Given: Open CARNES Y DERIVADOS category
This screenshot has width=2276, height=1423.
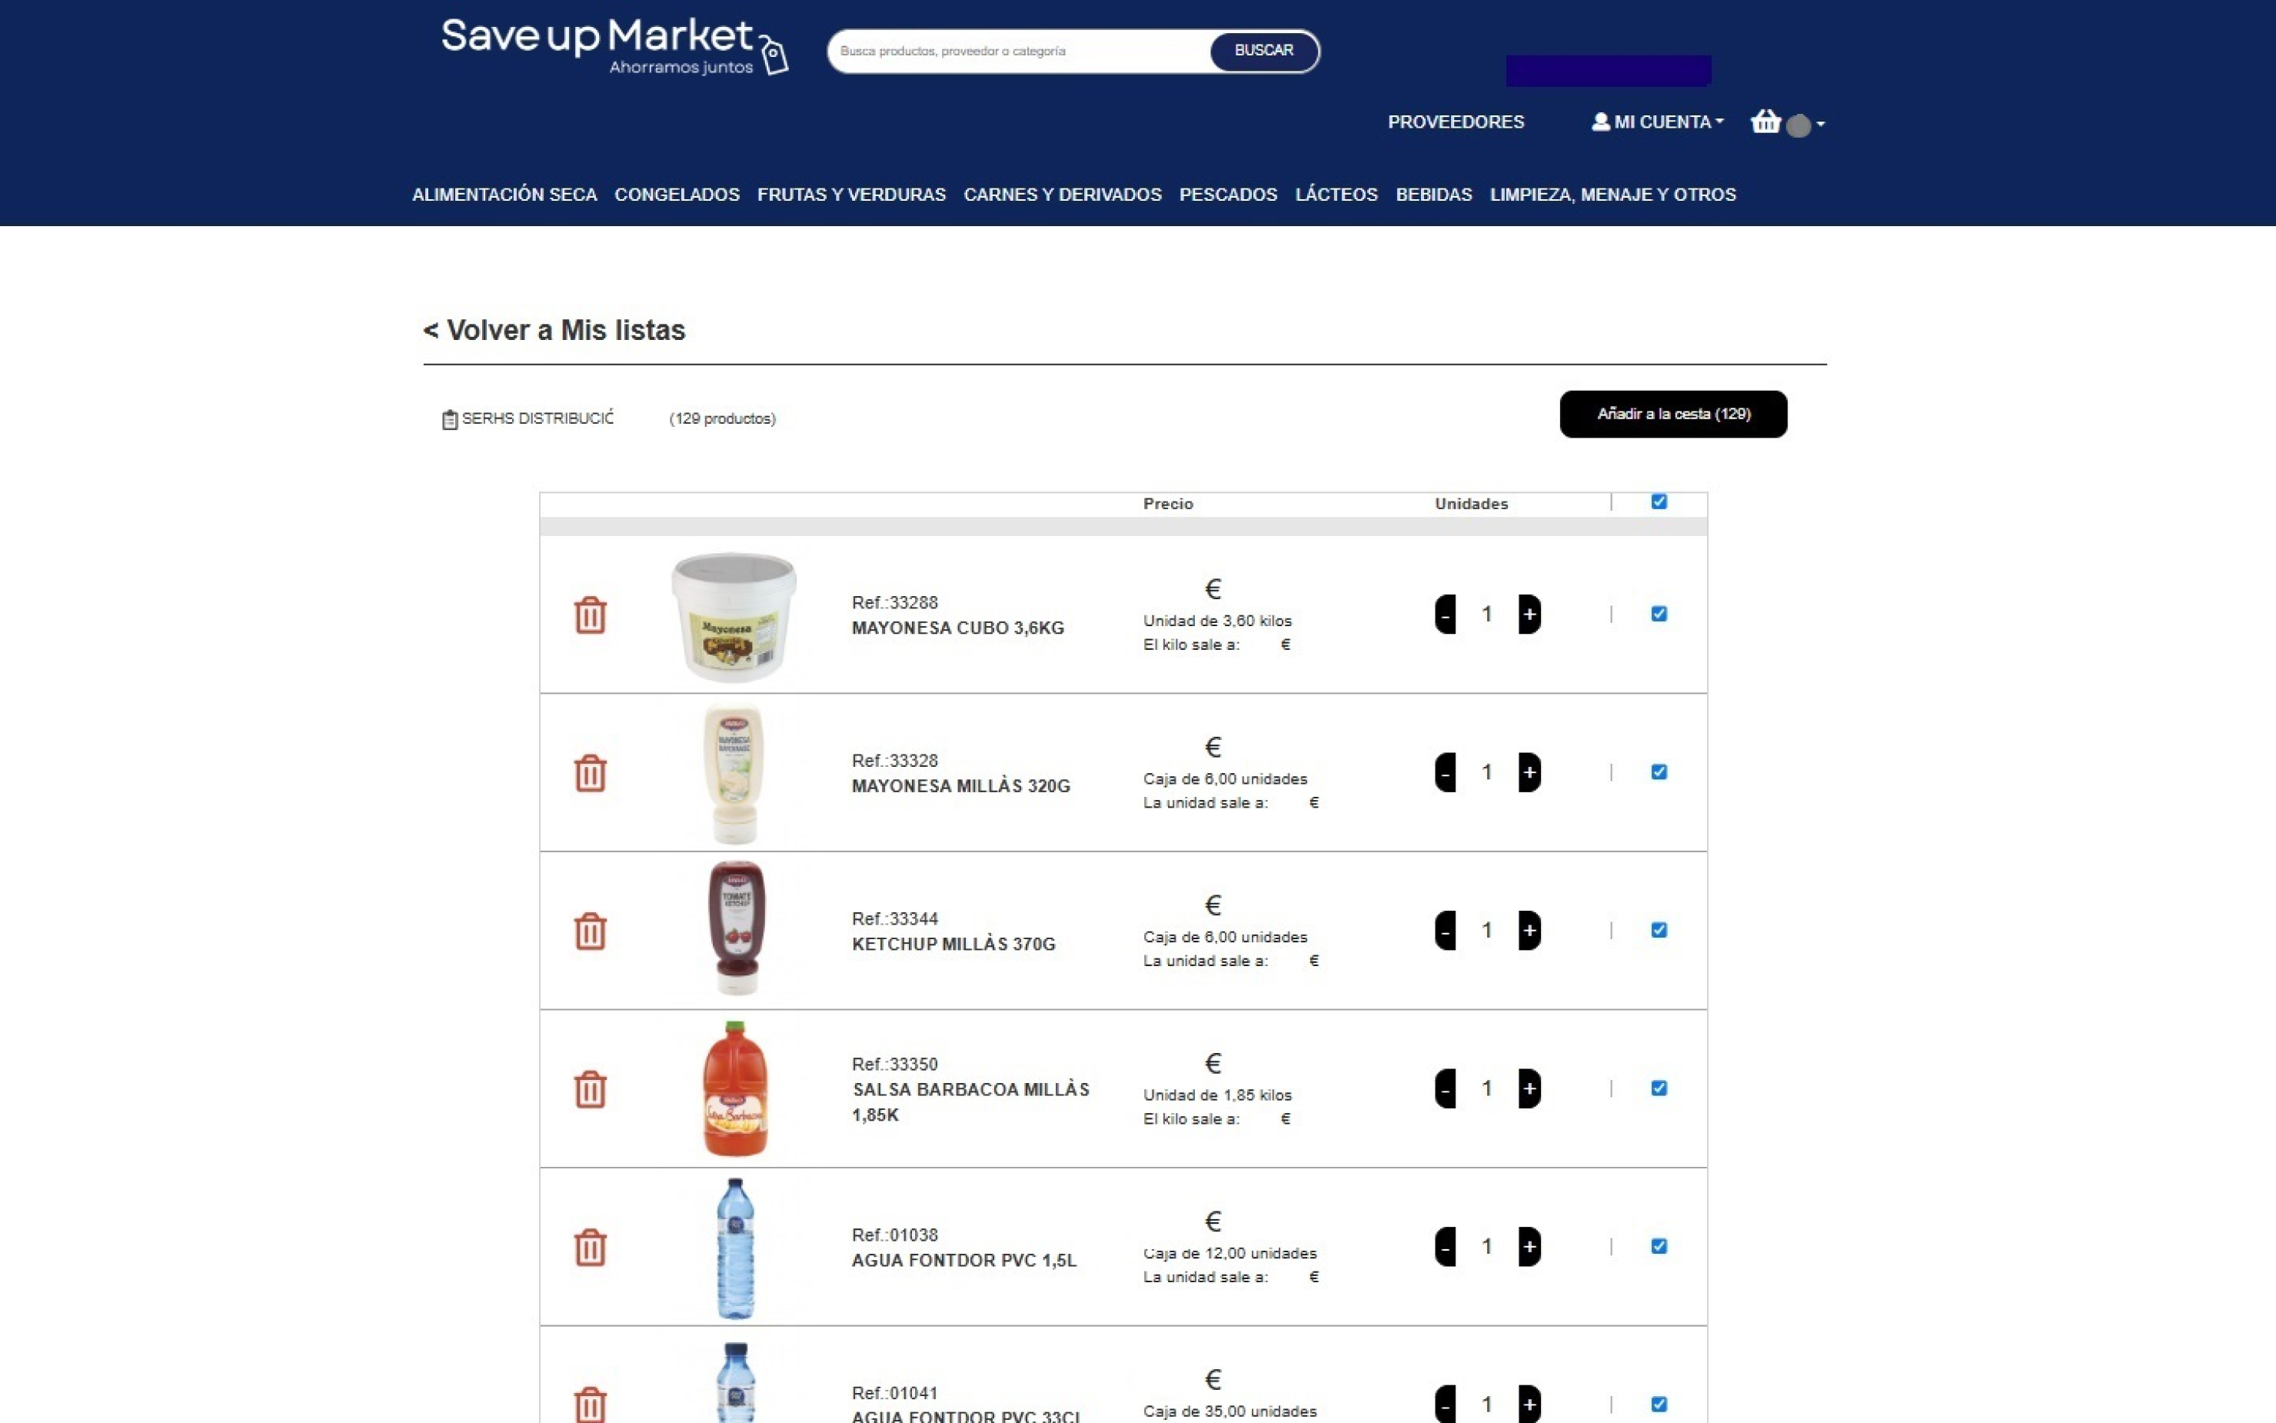Looking at the screenshot, I should click(1063, 195).
